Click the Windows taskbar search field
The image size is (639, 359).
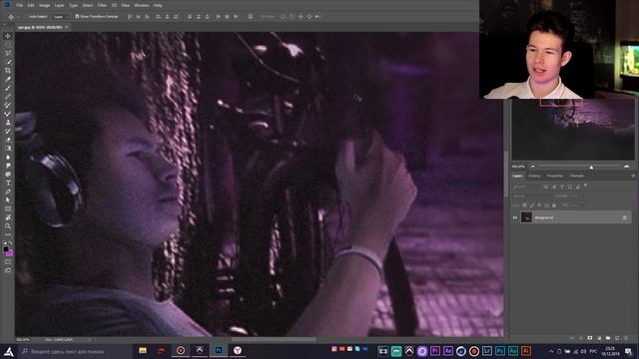76,351
